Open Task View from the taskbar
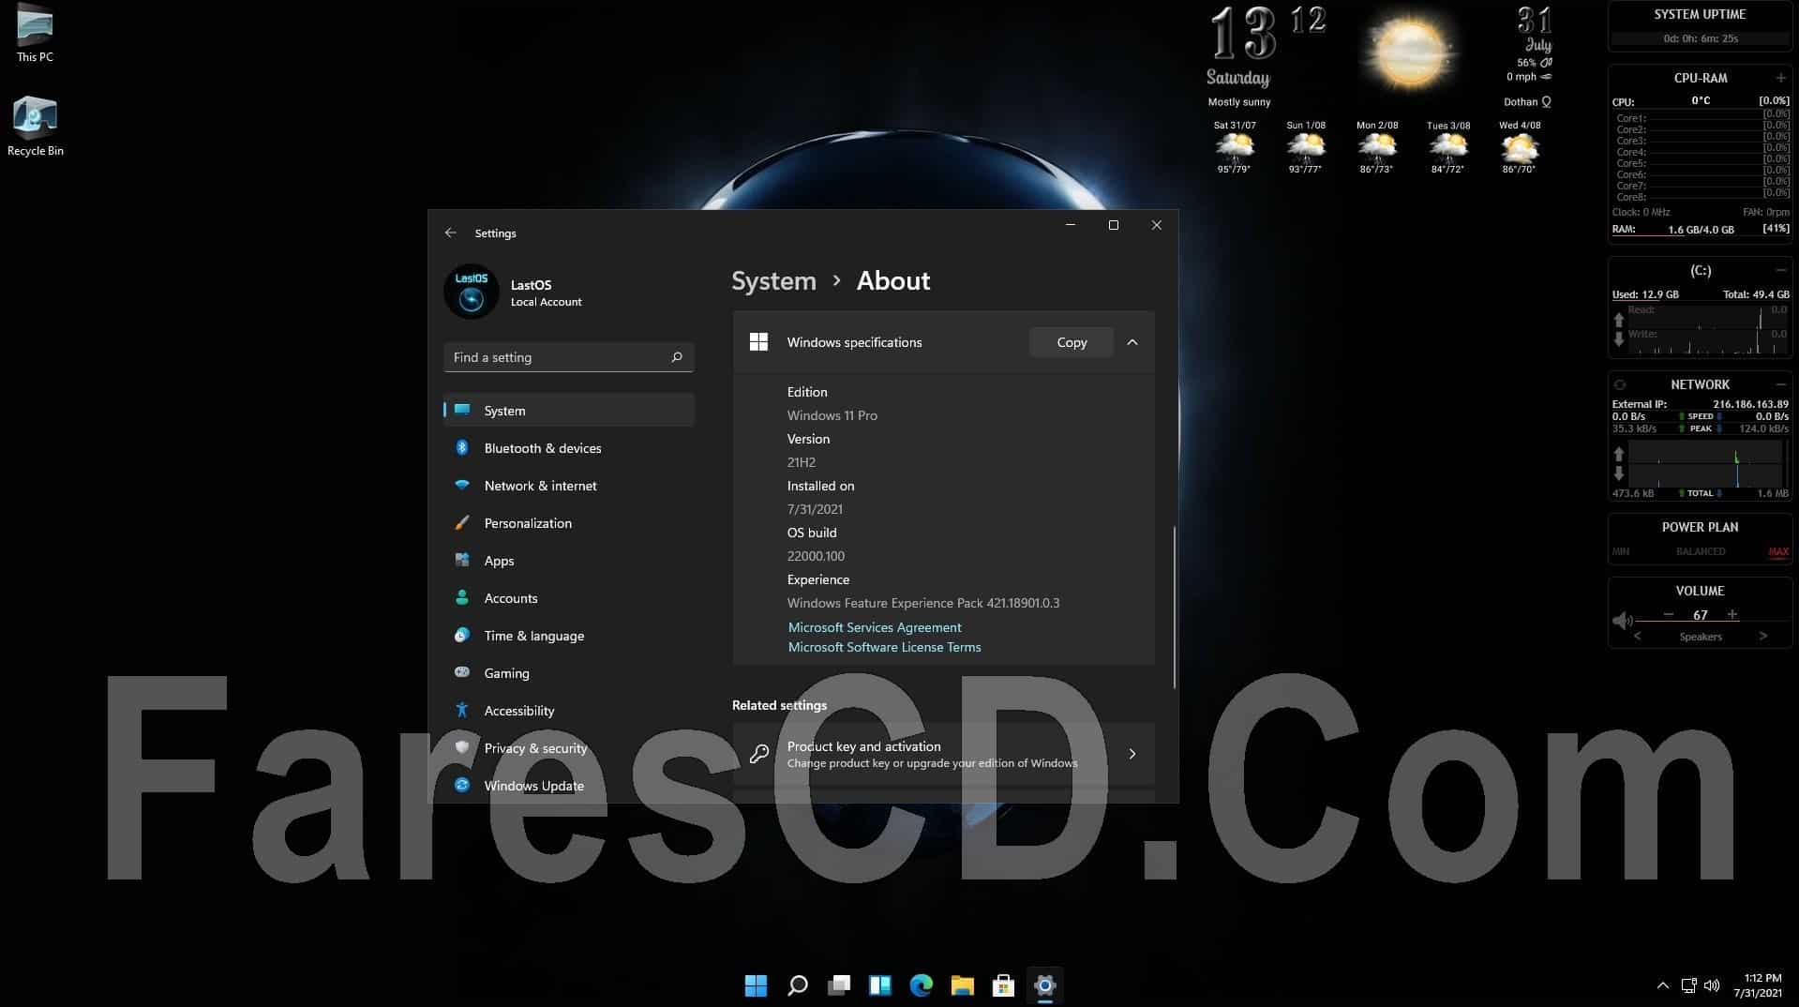Screen dimensions: 1799x1007 [x=839, y=985]
